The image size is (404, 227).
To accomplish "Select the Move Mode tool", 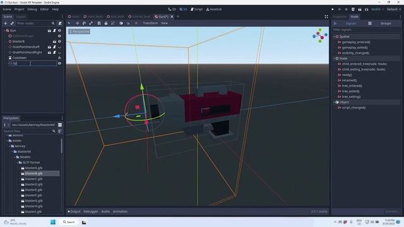I will coord(77,23).
